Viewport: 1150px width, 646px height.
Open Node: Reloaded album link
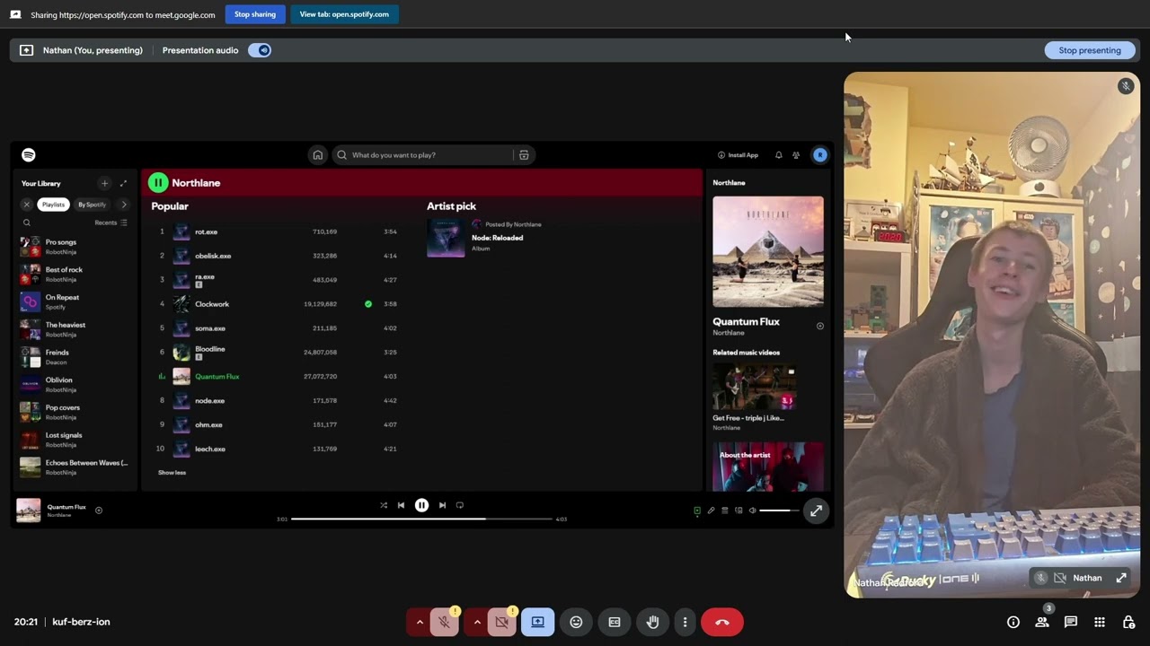(x=497, y=238)
